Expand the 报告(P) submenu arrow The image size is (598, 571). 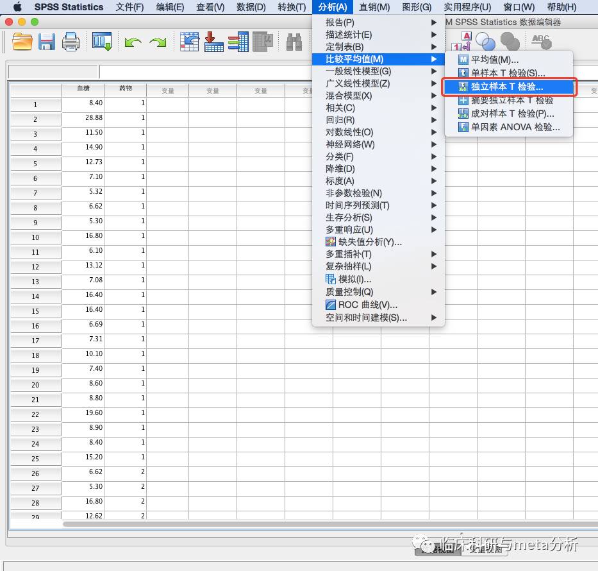(x=434, y=22)
